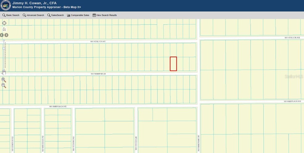Click the NW Amberjack Ave label at lower left

coord(58,106)
